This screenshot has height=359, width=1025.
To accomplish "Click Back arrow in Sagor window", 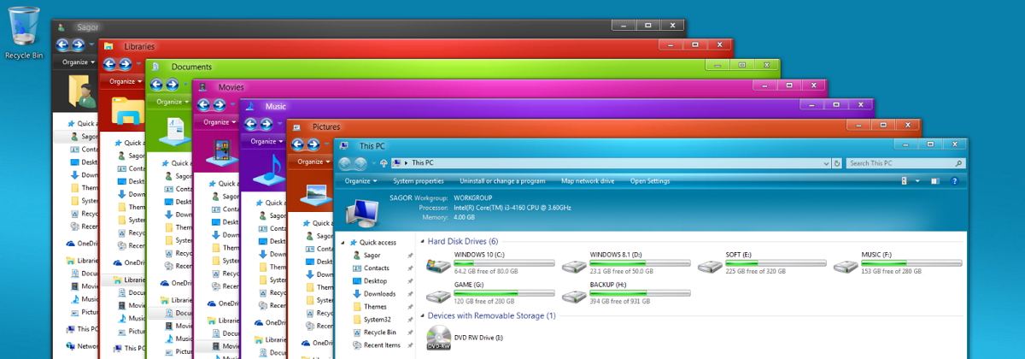I will click(x=62, y=44).
